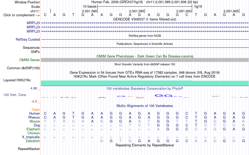Click the 100 Vert. Cons label

click(x=15, y=95)
